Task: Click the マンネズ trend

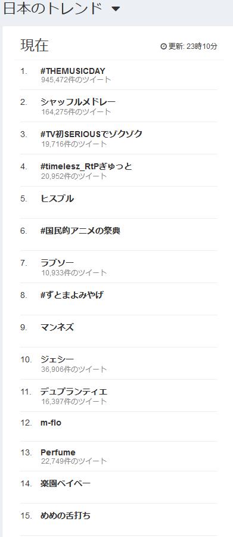Action: 57,327
